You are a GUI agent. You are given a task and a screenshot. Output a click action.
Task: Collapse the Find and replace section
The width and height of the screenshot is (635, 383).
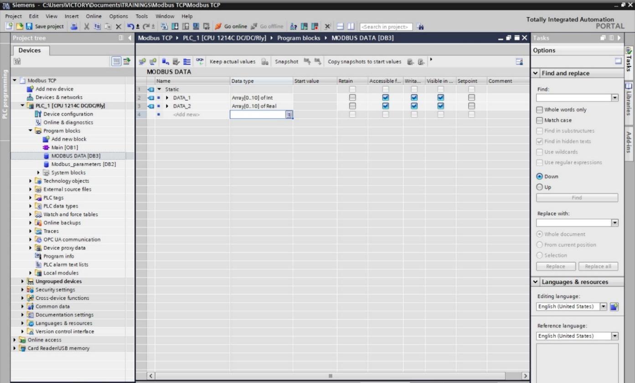coord(536,73)
